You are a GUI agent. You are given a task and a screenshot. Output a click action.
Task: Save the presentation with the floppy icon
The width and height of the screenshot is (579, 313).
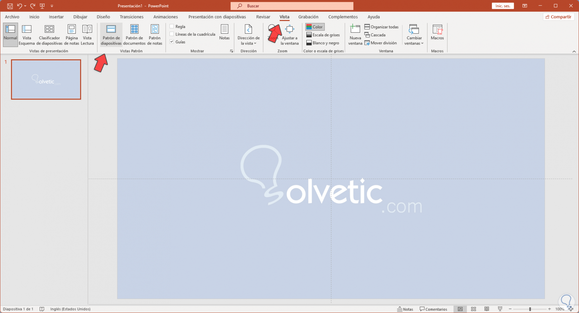pos(10,6)
